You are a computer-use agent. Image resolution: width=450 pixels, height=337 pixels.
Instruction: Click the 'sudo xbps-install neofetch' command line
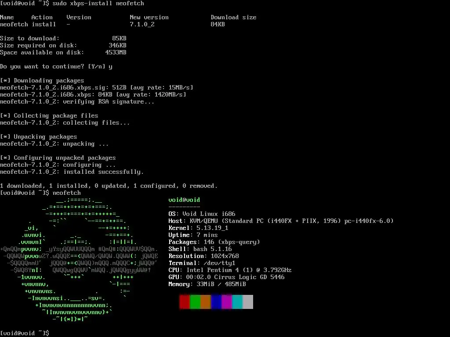pyautogui.click(x=72, y=4)
